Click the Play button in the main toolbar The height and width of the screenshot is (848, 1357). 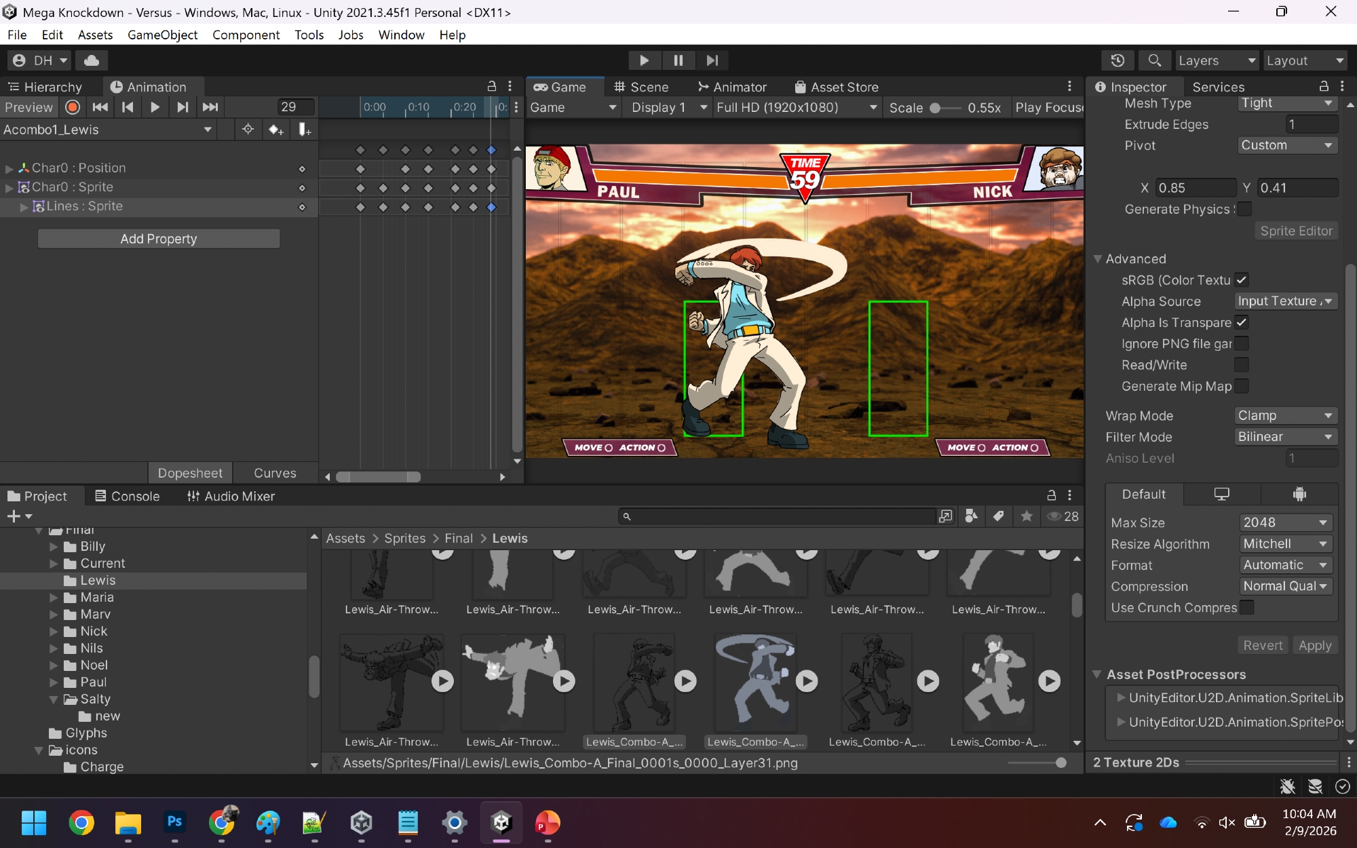click(x=644, y=60)
